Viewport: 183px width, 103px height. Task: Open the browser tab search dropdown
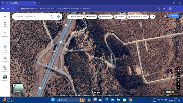(3, 3)
